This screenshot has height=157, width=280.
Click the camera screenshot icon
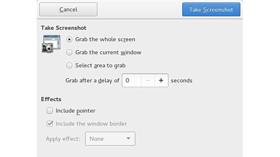[51, 44]
